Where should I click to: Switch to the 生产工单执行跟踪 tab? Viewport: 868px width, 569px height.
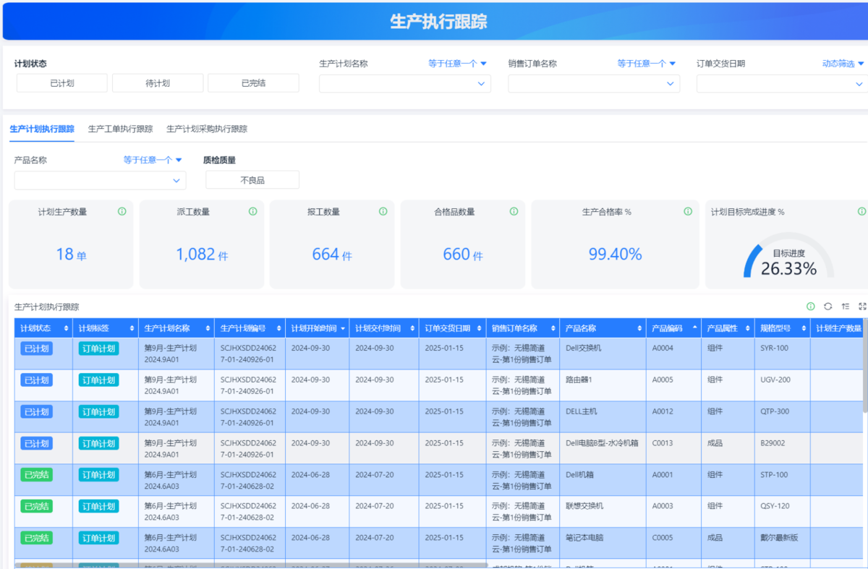click(x=120, y=129)
